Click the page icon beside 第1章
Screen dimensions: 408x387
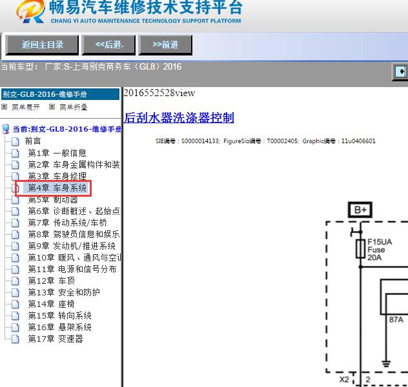pos(15,154)
